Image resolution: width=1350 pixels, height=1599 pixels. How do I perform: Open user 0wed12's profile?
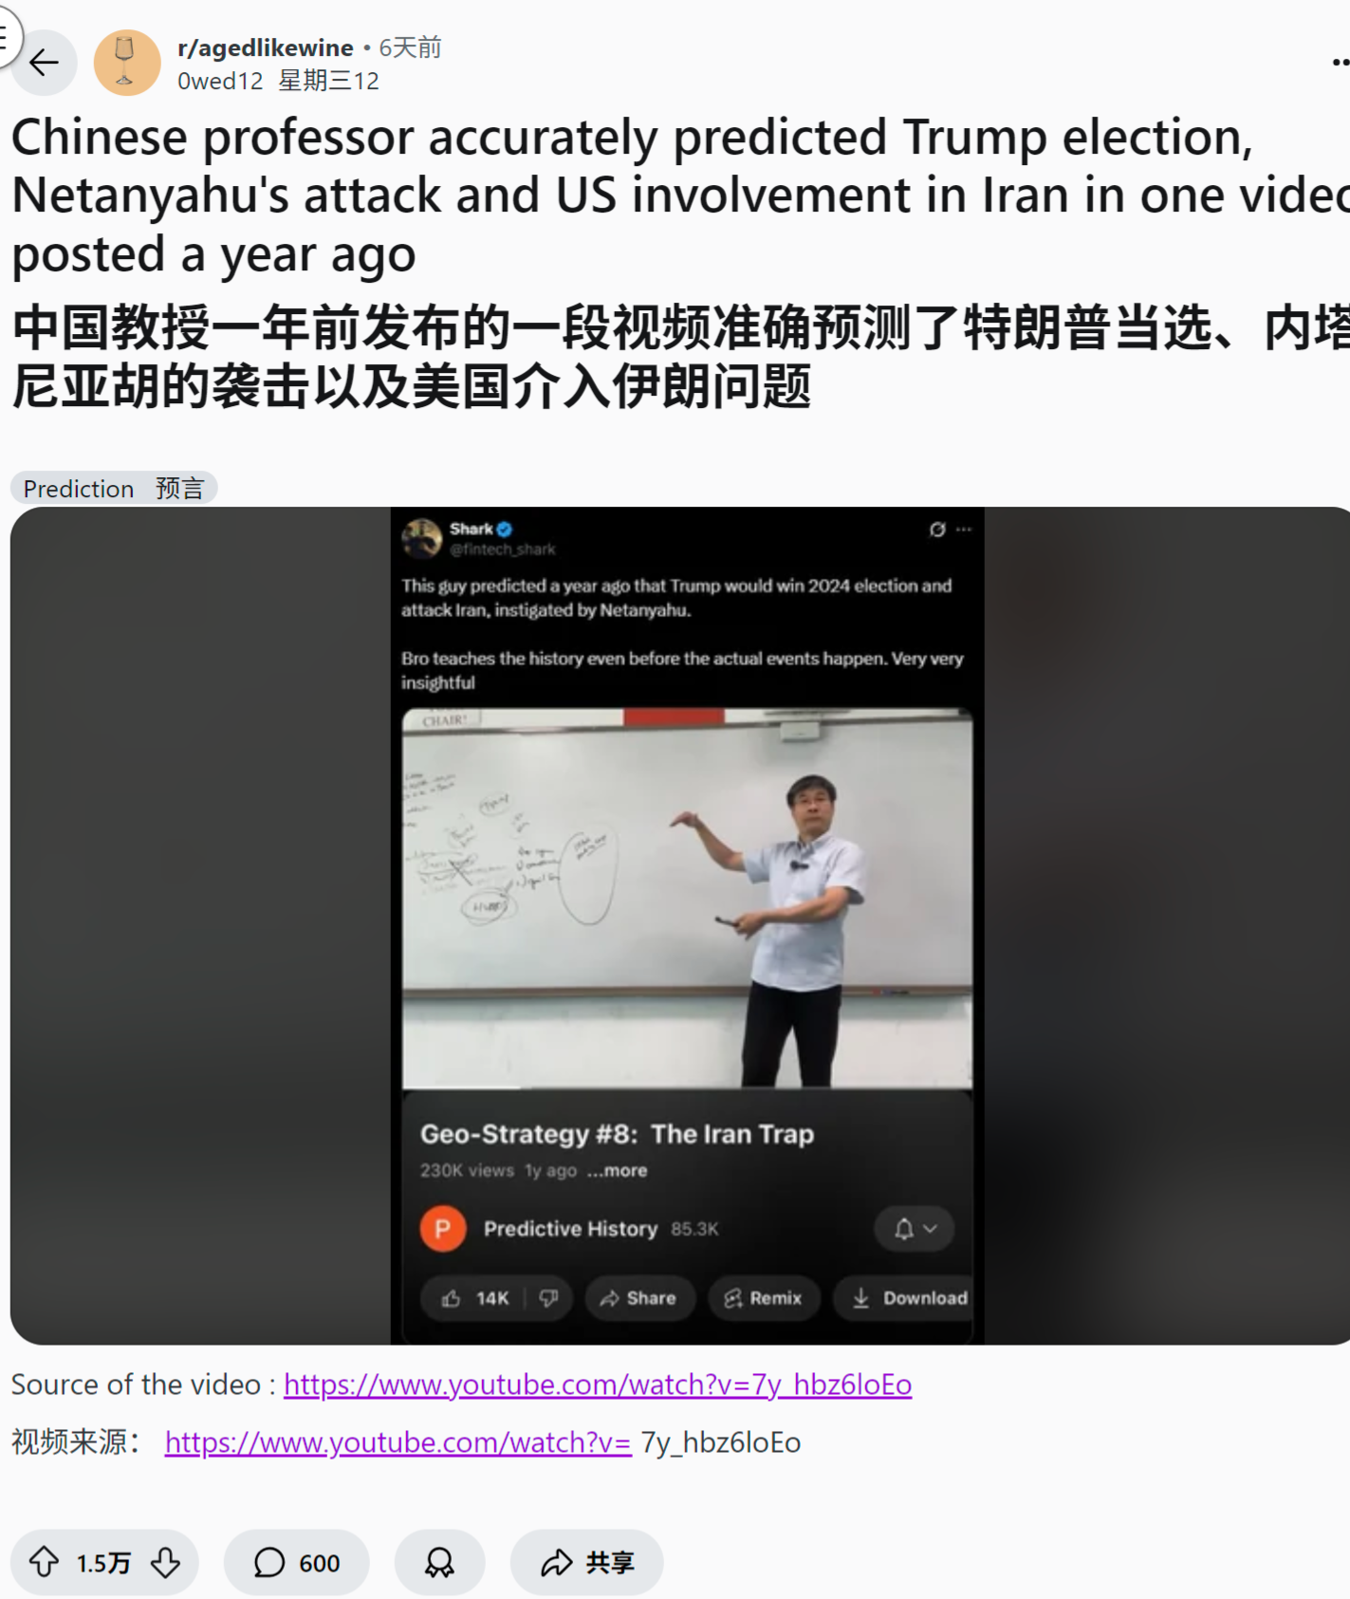pos(220,82)
